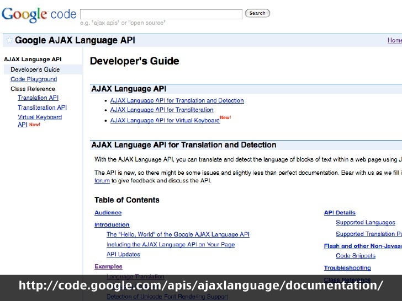This screenshot has height=301, width=402.
Task: Jump to the Audience section
Action: [x=108, y=213]
